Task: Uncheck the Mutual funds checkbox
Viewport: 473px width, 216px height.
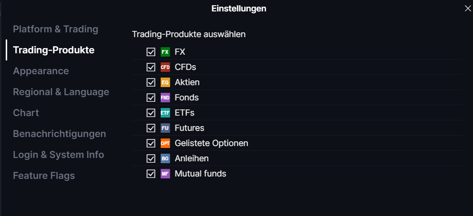Action: coord(151,174)
